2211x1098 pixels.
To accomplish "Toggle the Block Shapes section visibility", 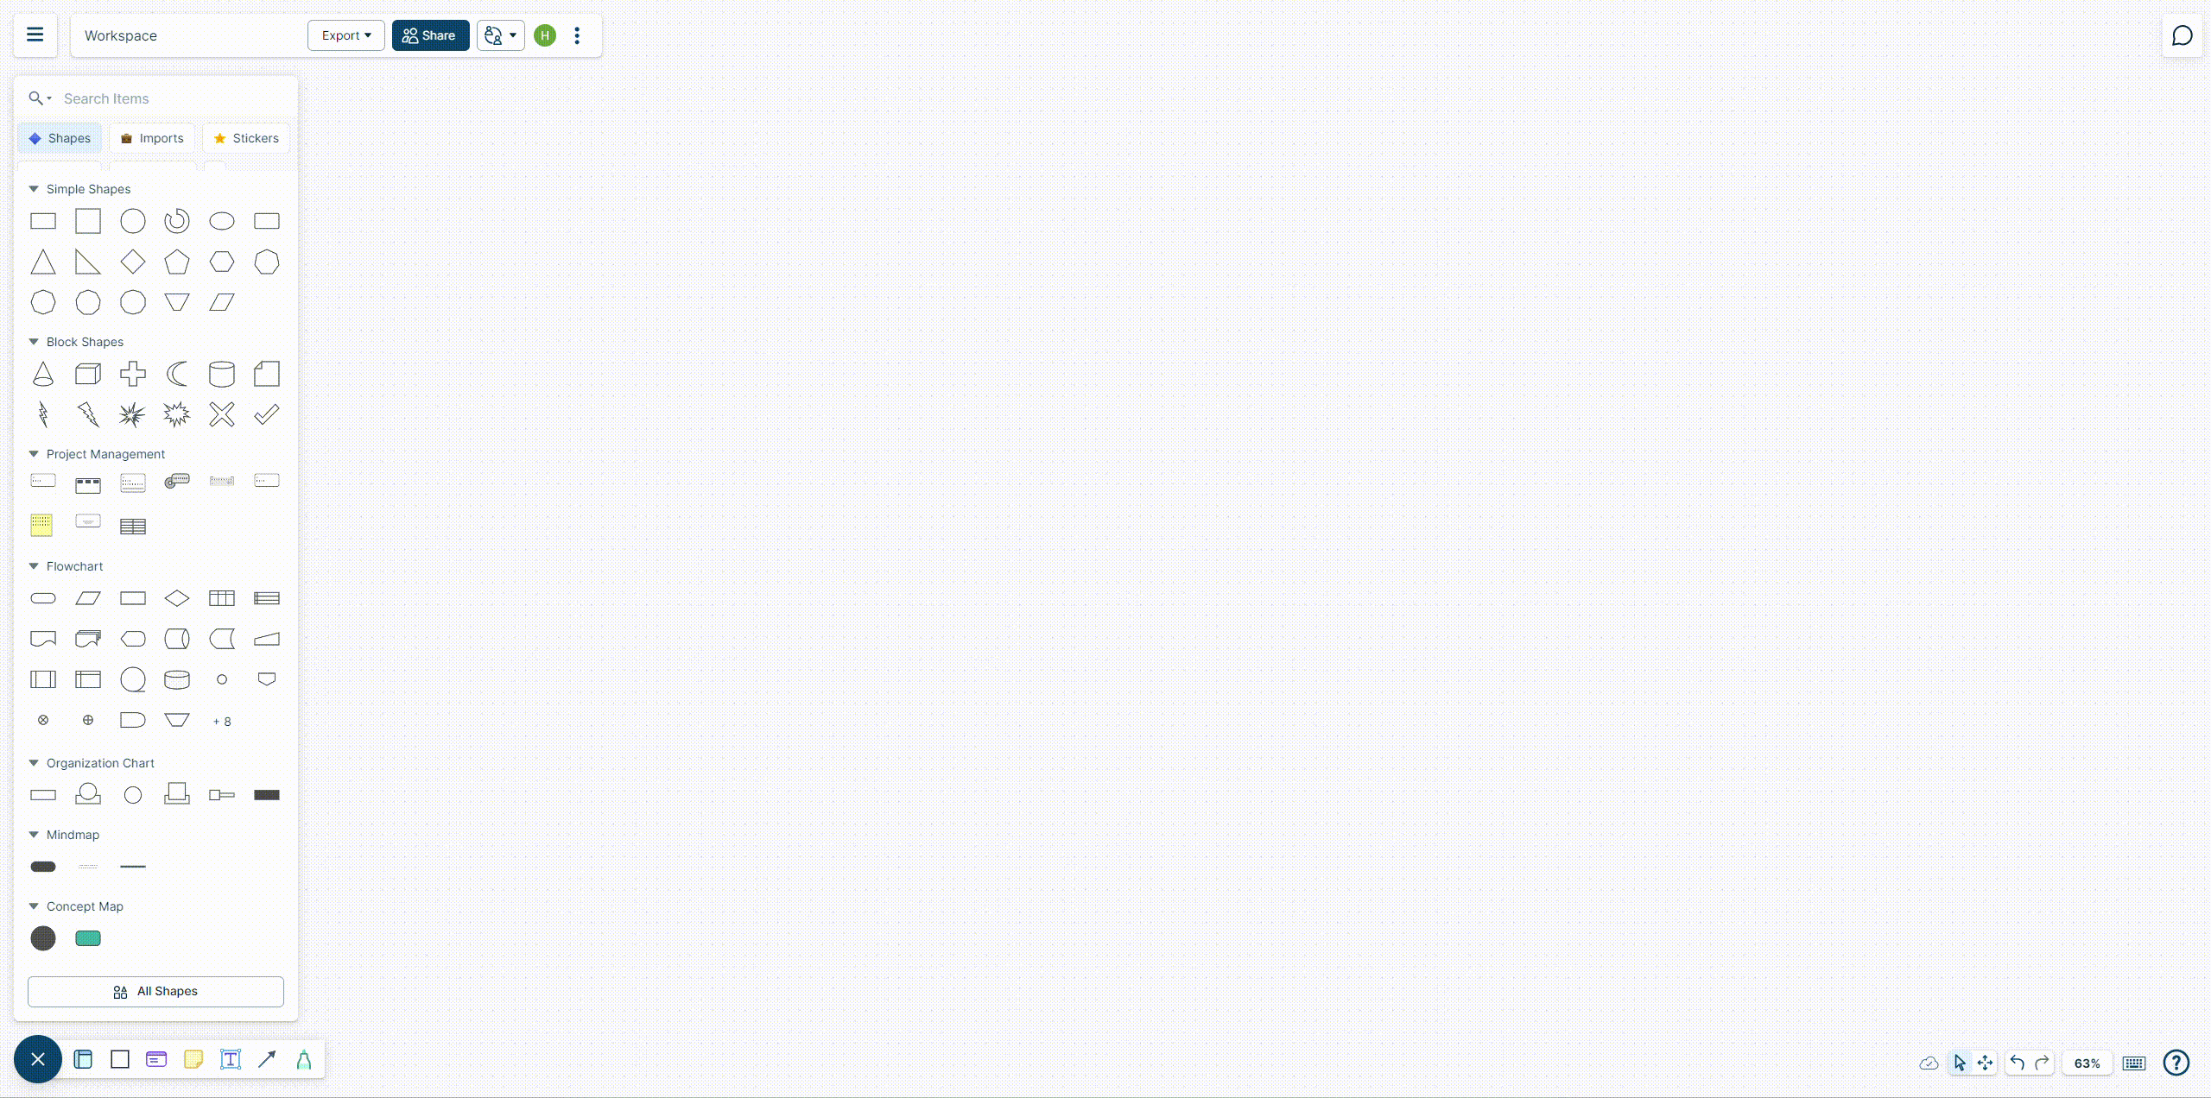I will click(x=33, y=341).
